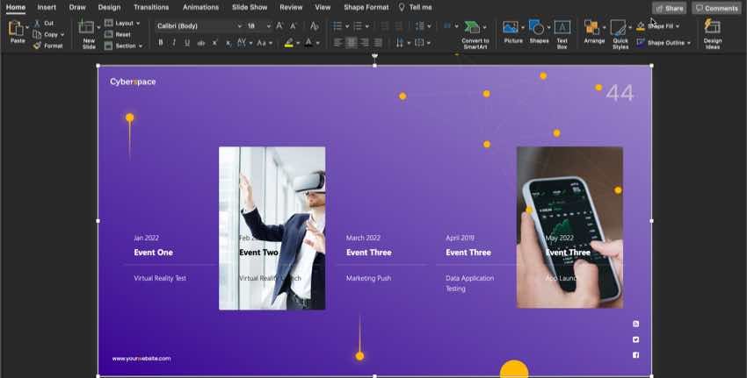Open the Slide Show tab
Image resolution: width=747 pixels, height=378 pixels.
(x=251, y=7)
